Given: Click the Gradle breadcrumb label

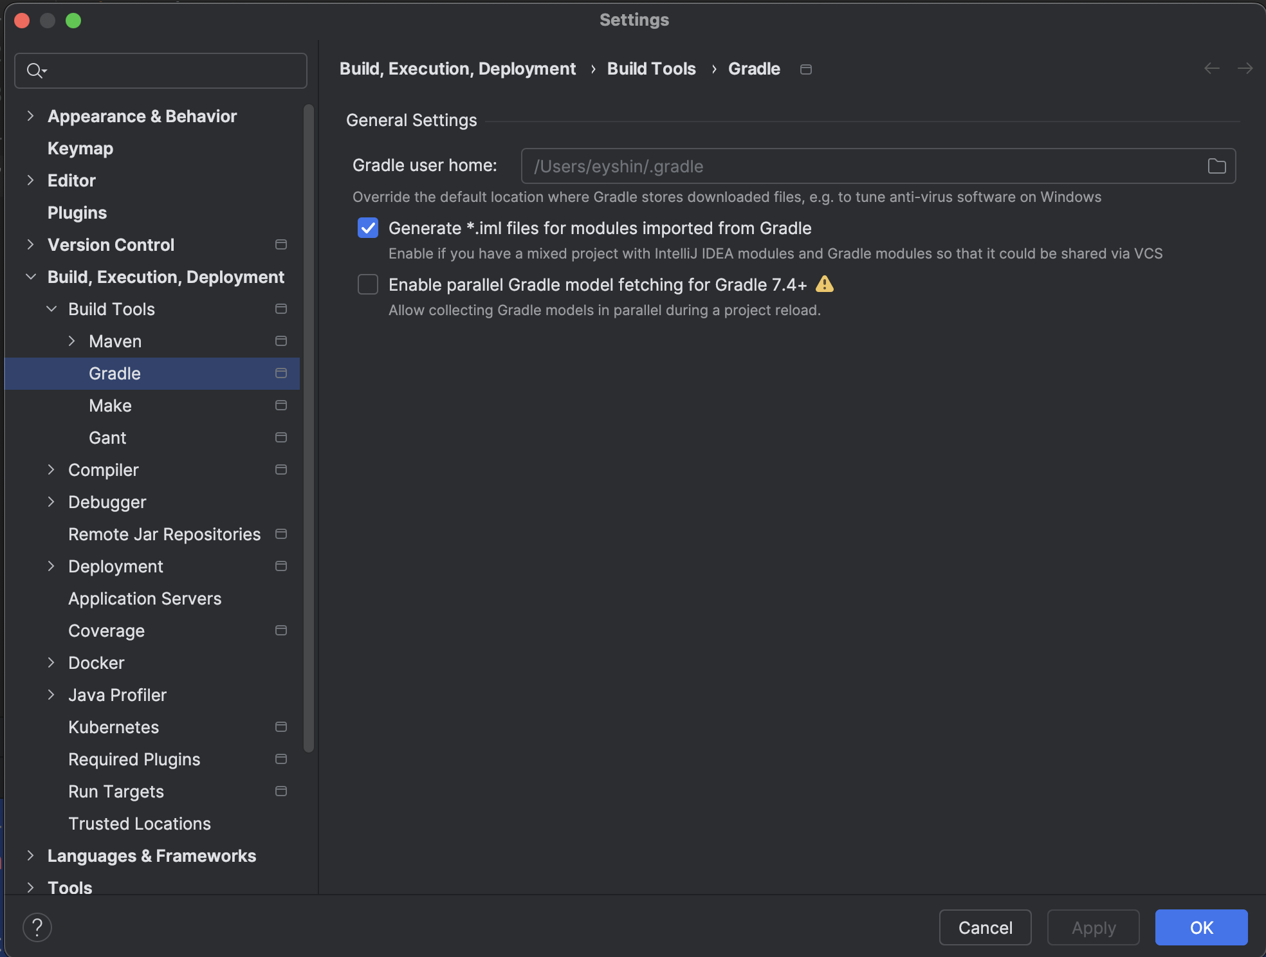Looking at the screenshot, I should 754,69.
